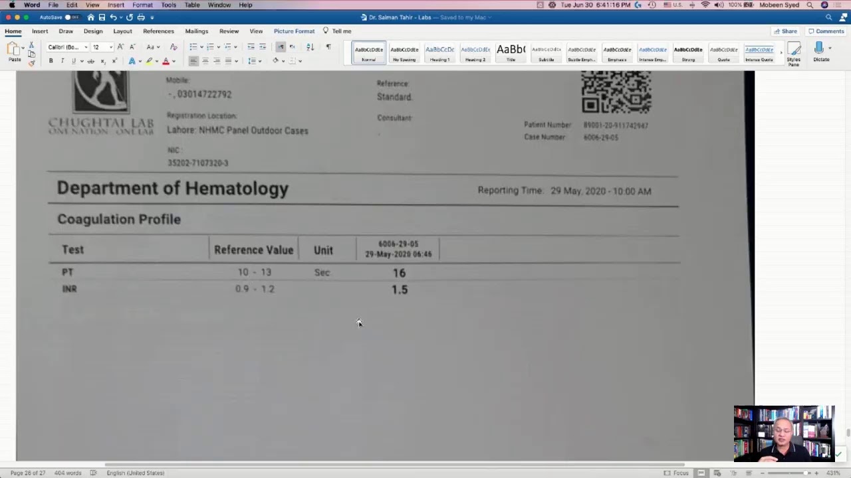
Task: Toggle Italic formatting
Action: tap(62, 61)
